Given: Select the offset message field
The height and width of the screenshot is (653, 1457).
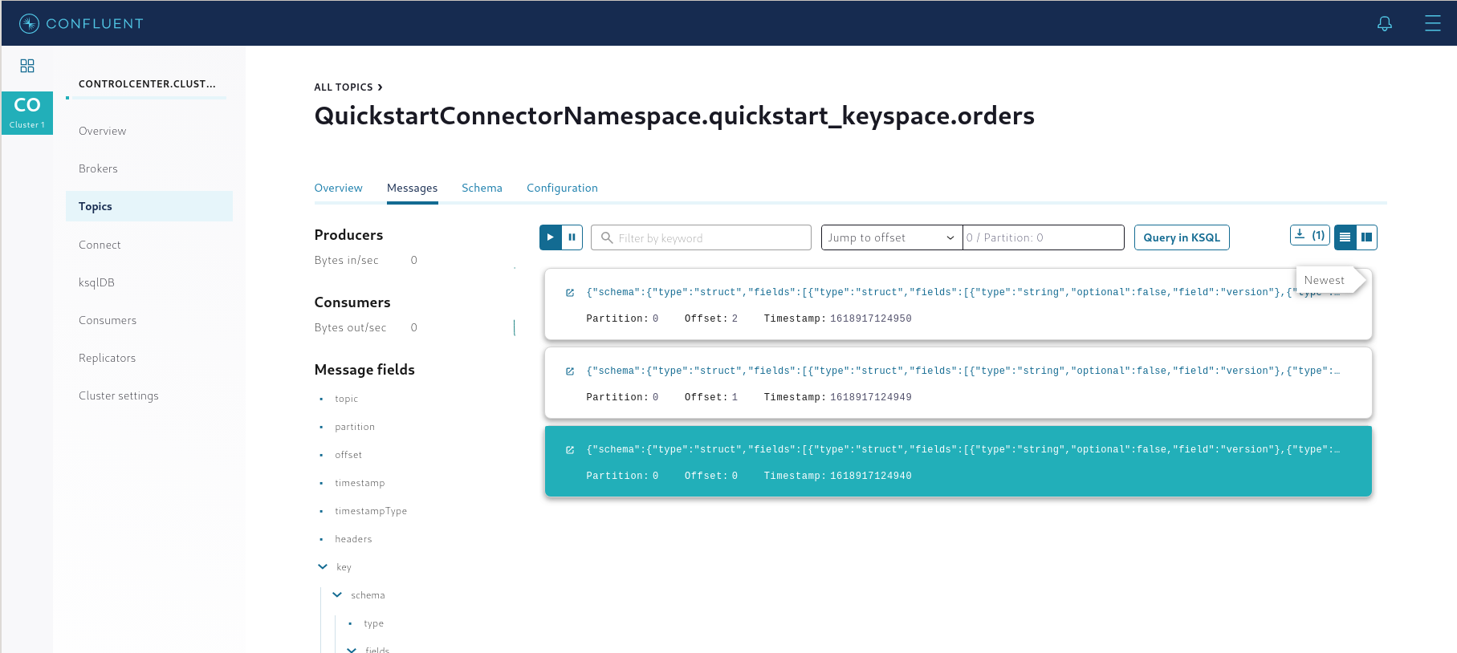Looking at the screenshot, I should tap(348, 455).
